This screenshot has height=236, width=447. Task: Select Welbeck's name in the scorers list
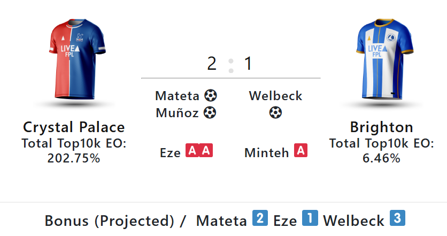coord(275,96)
